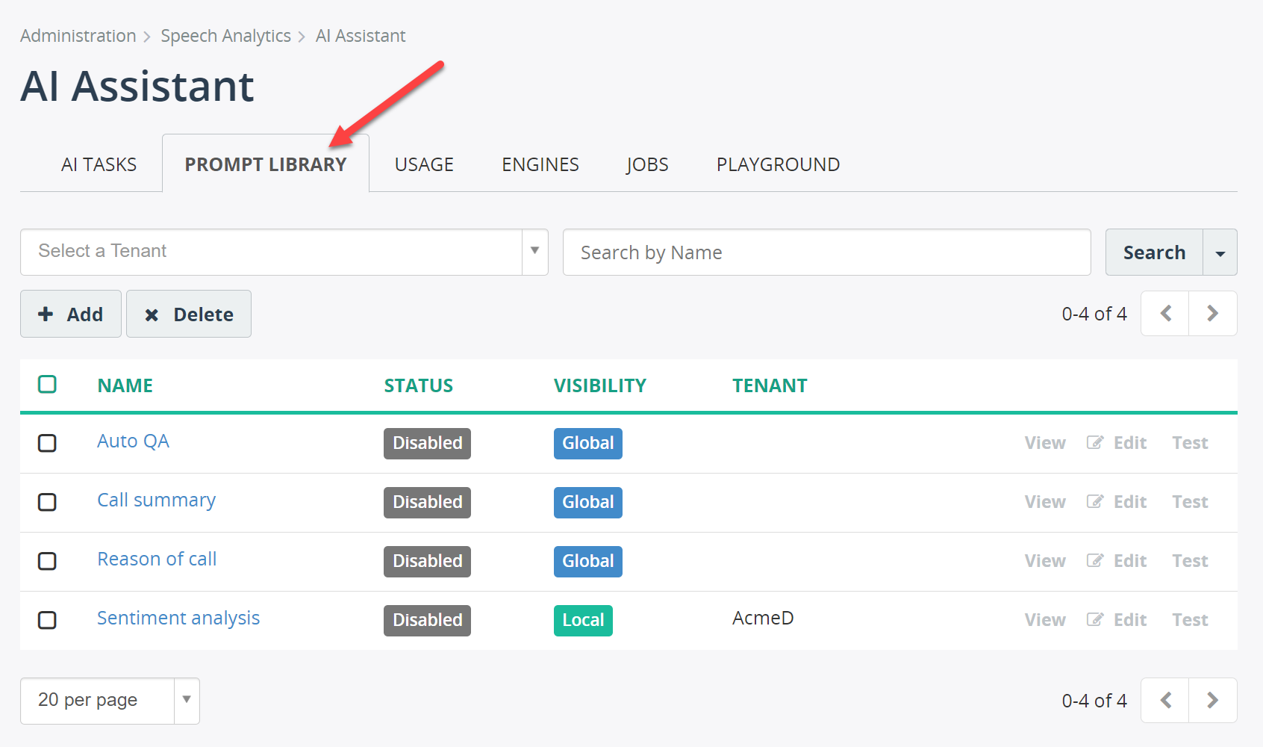Click Test for the Reason of call row
Image resolution: width=1263 pixels, height=747 pixels.
click(x=1190, y=561)
